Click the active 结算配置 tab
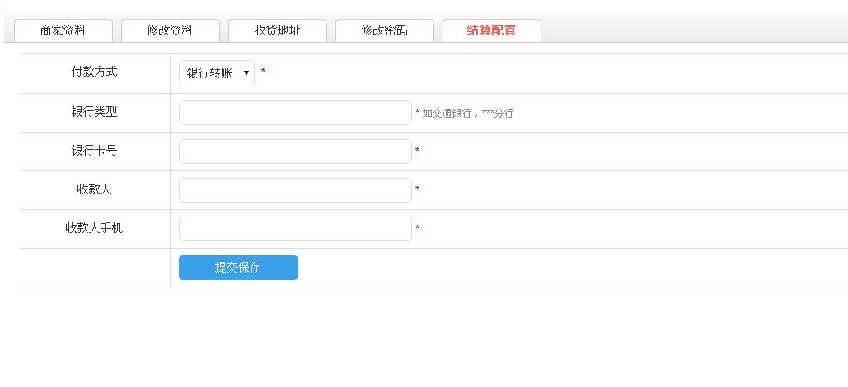The width and height of the screenshot is (848, 387). pos(492,30)
